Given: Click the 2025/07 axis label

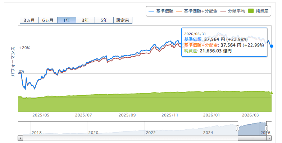Looking at the screenshot, I should [x=83, y=115].
